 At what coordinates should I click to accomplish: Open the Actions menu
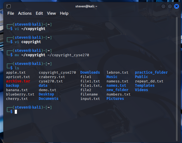click(25, 13)
